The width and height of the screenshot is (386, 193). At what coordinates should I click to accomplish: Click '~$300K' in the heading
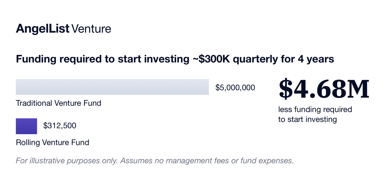[x=212, y=59]
